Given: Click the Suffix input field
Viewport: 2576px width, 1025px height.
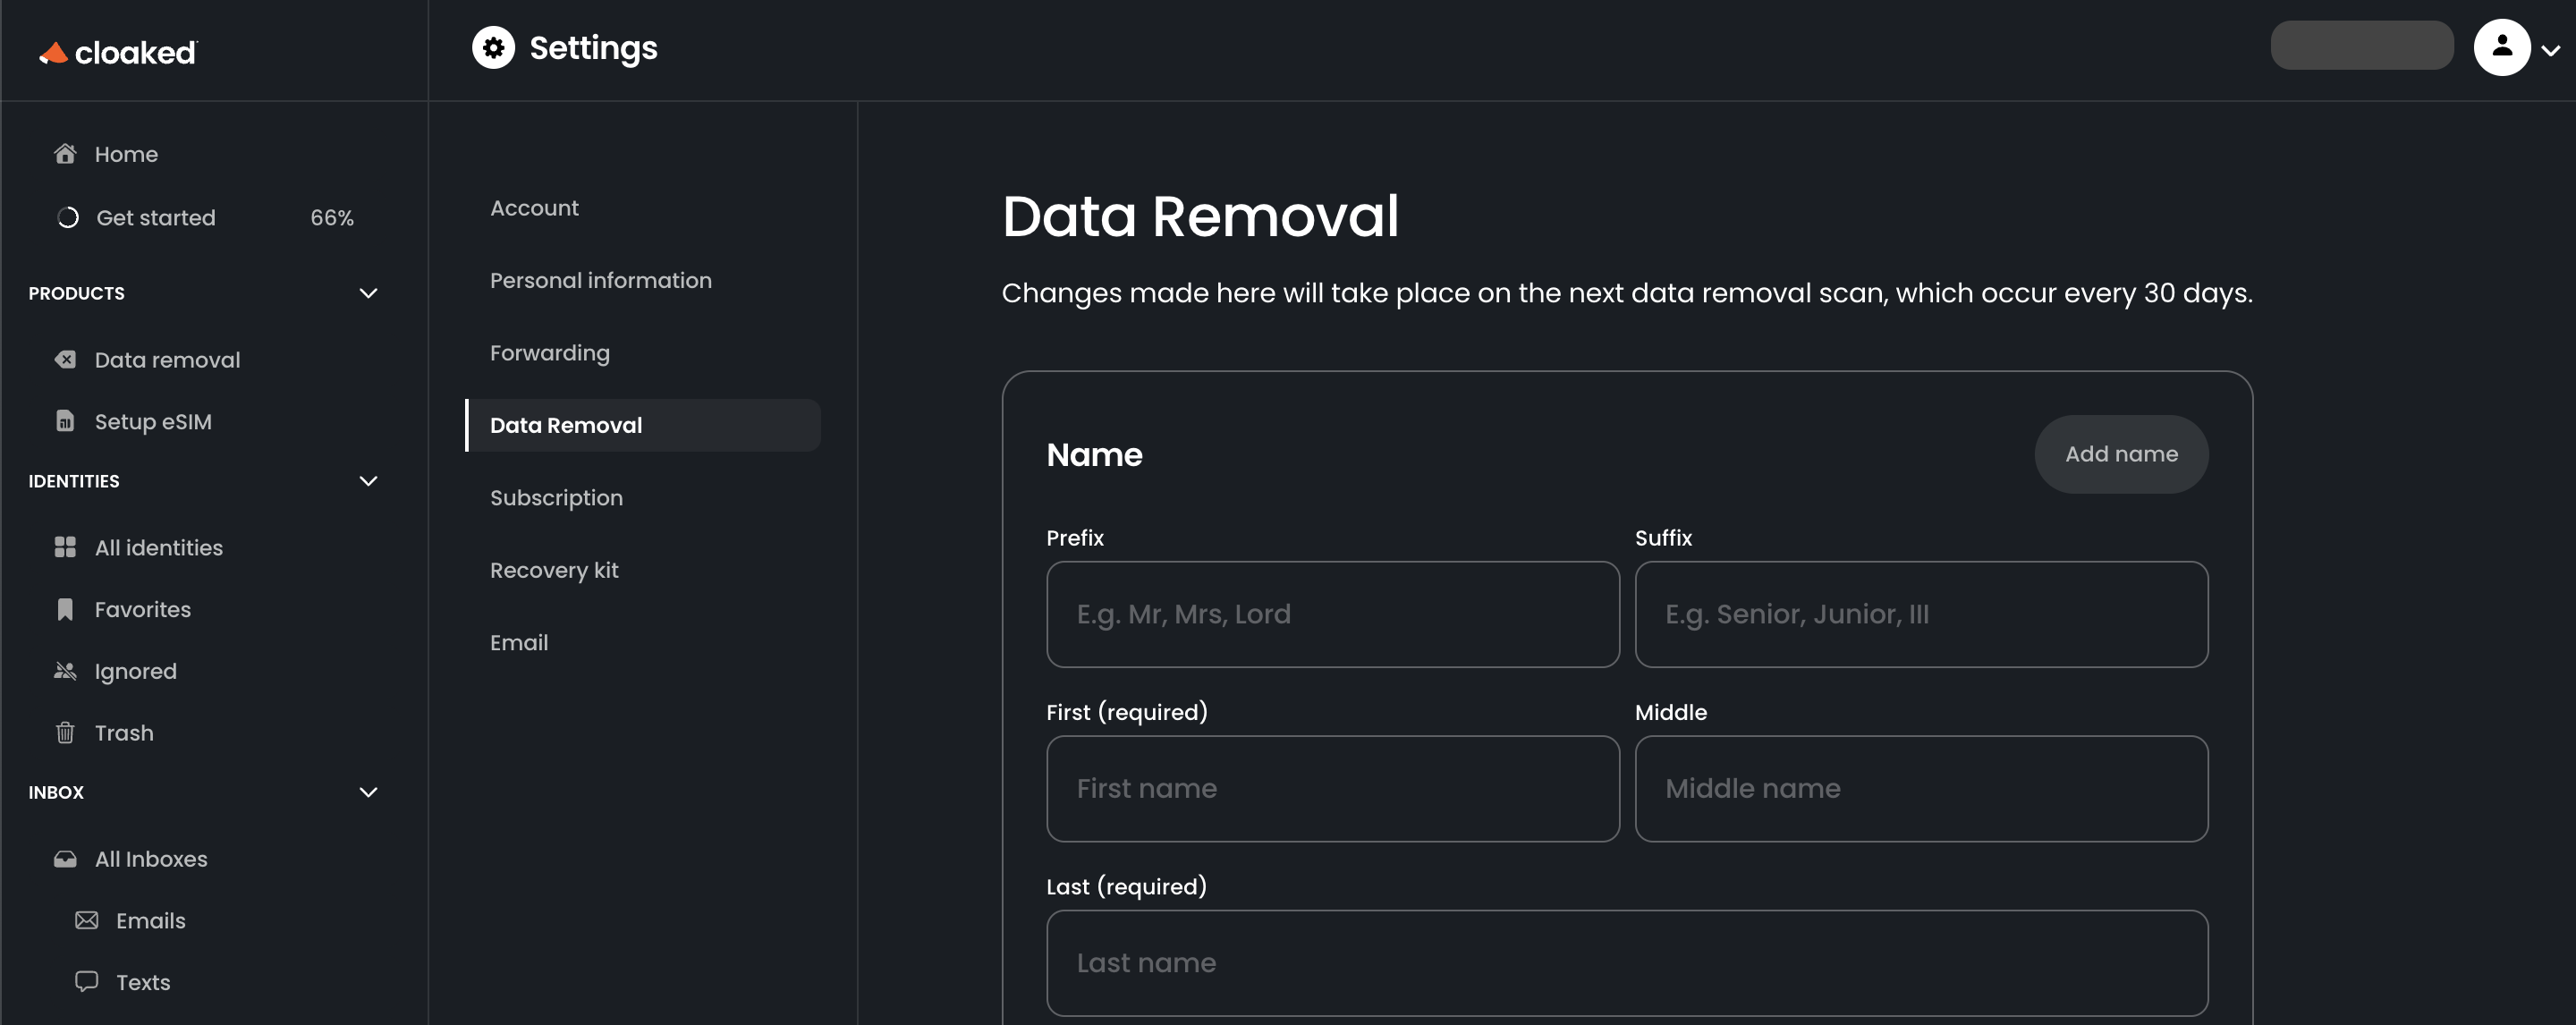Looking at the screenshot, I should tap(1921, 614).
